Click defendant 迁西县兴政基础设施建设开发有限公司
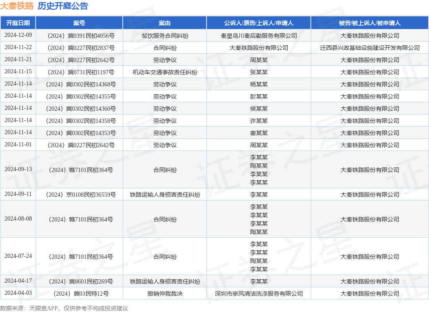429x312 pixels. (370, 48)
